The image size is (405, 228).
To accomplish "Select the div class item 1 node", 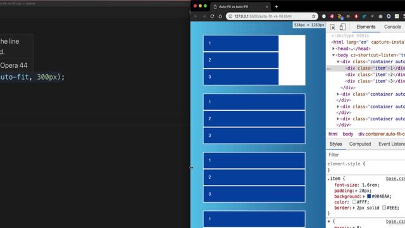I will (x=375, y=68).
